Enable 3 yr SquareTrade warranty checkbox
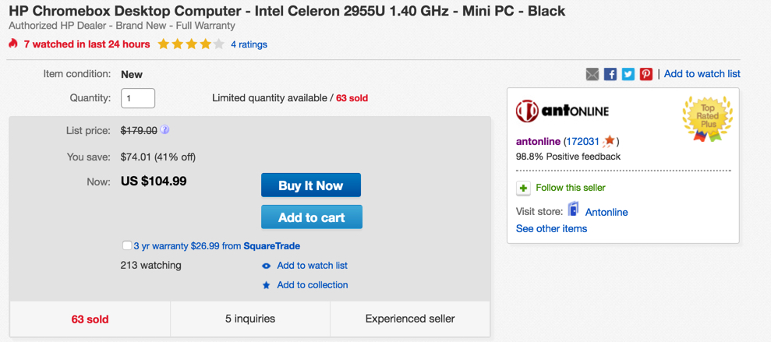 tap(127, 245)
